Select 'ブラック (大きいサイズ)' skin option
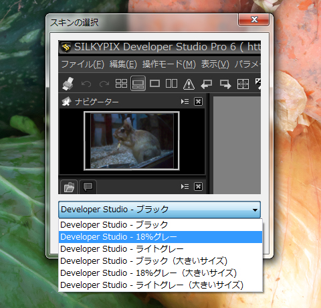Viewport: 321px width, 308px height. 160,261
